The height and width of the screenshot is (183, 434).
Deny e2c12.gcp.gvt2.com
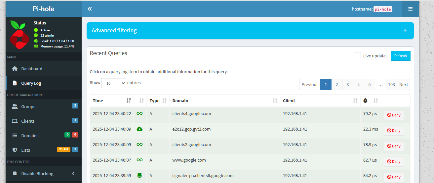click(394, 131)
